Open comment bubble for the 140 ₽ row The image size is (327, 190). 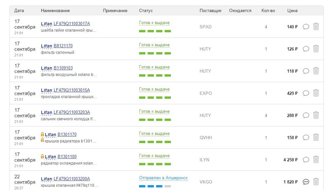(x=306, y=26)
